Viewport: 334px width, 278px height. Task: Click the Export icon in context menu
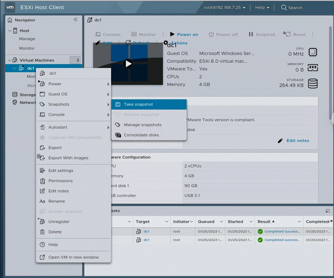(42, 148)
